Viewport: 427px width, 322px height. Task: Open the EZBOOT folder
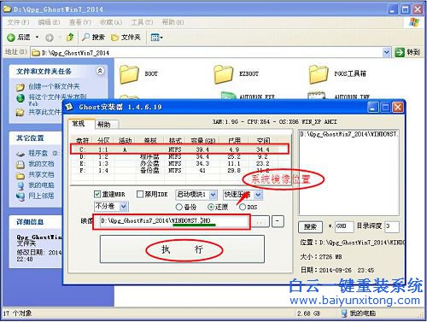[237, 74]
